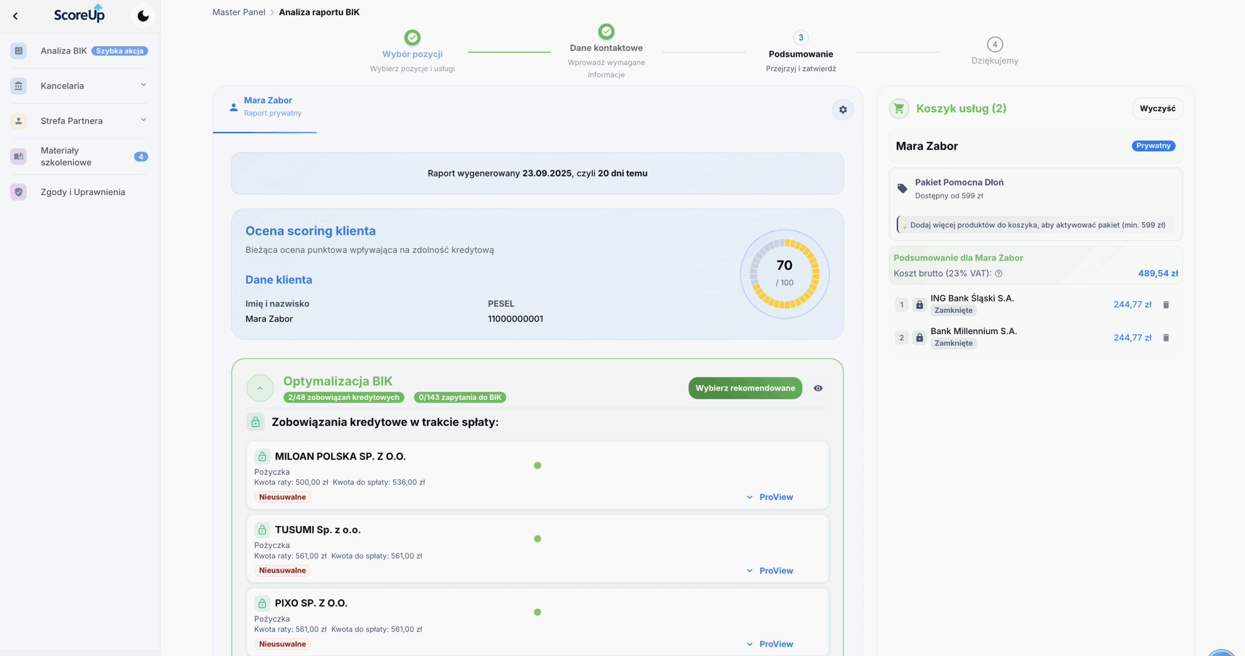Image resolution: width=1245 pixels, height=656 pixels.
Task: Click the lock icon beside Zobowiązania kredytowe heading
Action: [x=255, y=422]
